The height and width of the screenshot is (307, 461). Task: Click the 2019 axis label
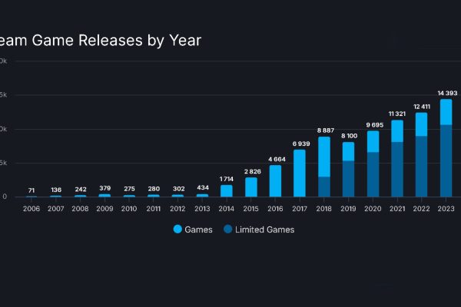348,209
